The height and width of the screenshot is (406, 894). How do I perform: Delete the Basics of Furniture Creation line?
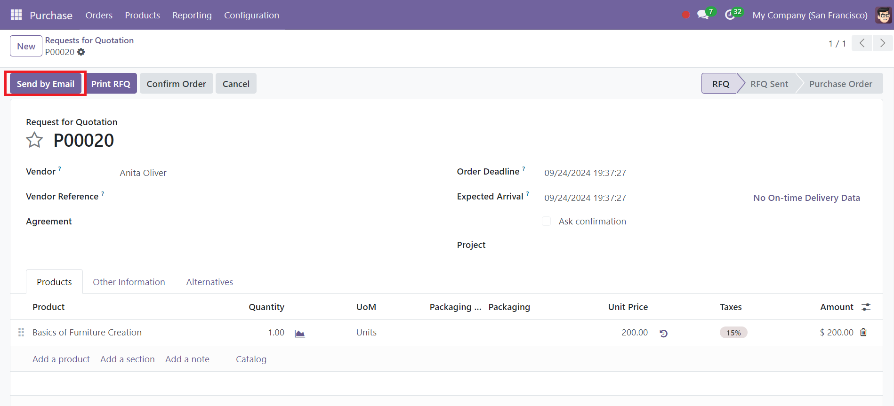point(863,332)
